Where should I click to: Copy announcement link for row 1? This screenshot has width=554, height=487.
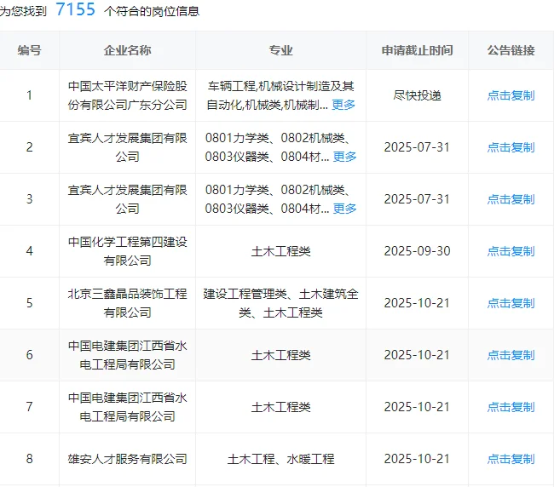coord(511,95)
